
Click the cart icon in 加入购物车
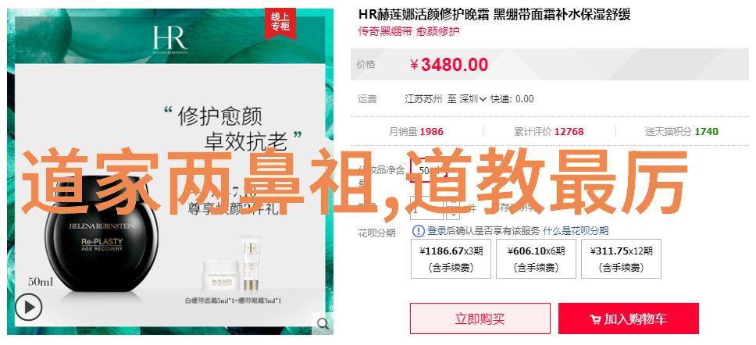coord(595,319)
